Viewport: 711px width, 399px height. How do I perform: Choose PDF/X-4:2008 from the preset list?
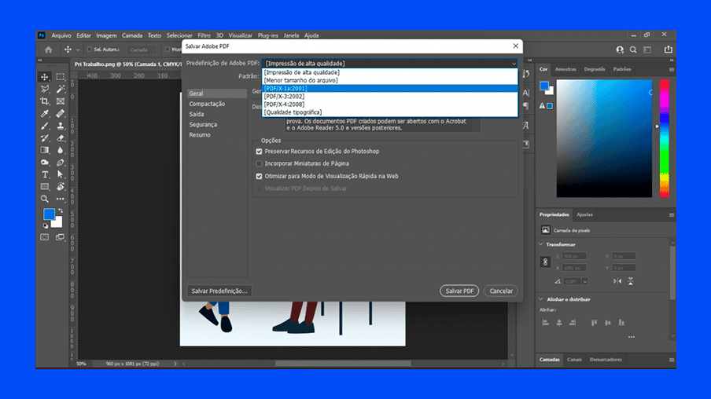(x=284, y=104)
